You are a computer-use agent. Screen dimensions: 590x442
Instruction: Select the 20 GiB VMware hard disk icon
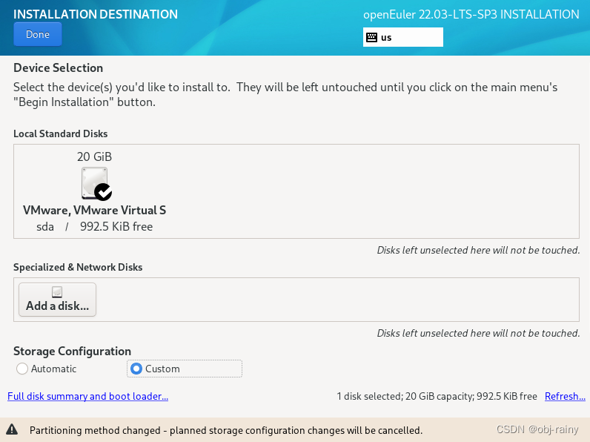coord(94,183)
